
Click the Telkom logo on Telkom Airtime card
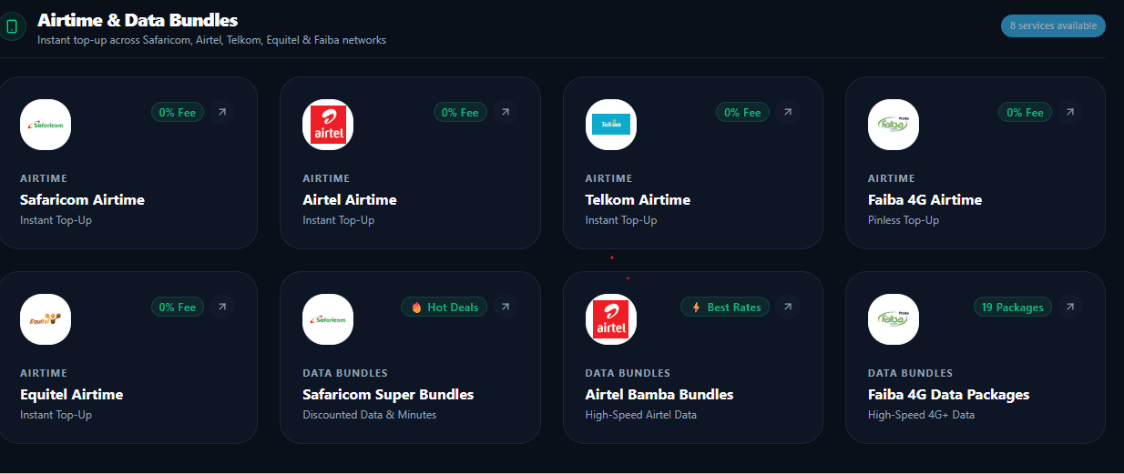click(x=610, y=125)
